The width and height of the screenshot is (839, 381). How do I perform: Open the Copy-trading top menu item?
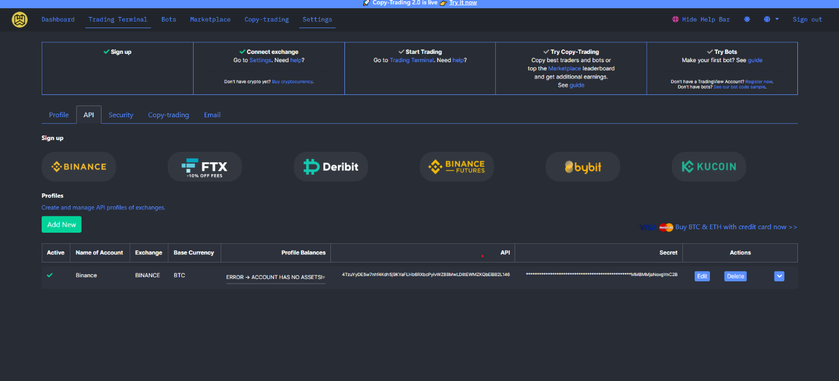(x=267, y=19)
